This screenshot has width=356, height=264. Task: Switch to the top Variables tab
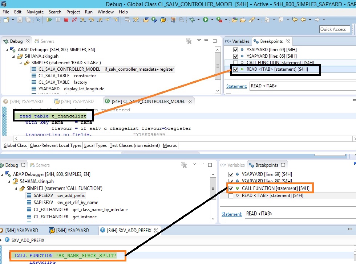tap(237, 41)
